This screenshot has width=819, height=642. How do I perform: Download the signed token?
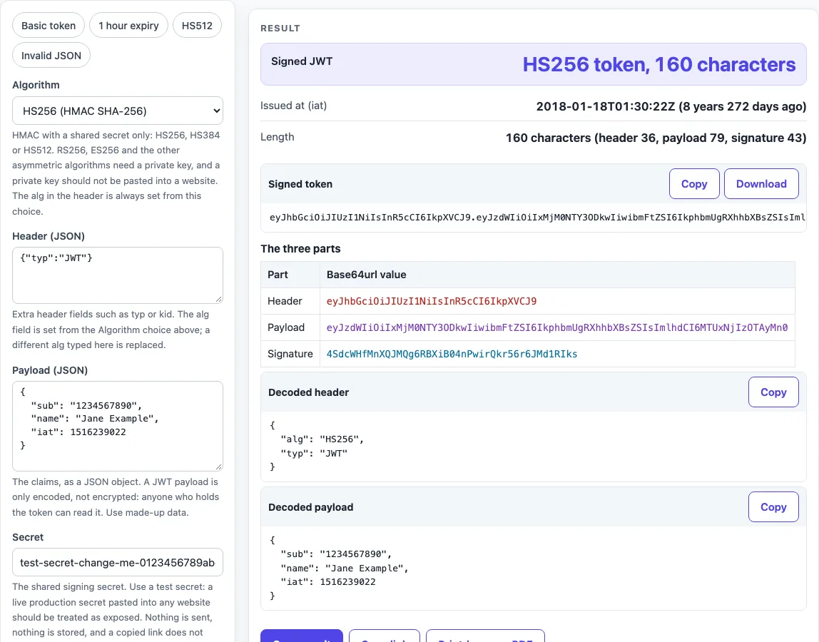coord(761,184)
